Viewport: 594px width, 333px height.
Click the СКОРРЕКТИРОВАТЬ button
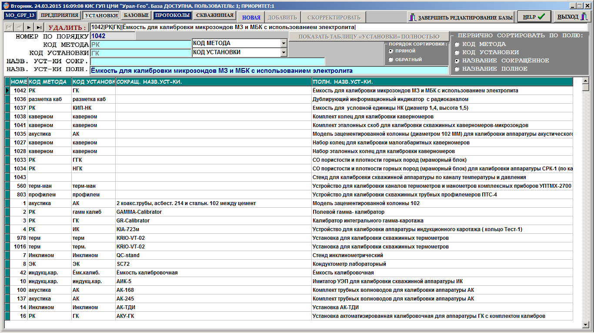point(334,18)
